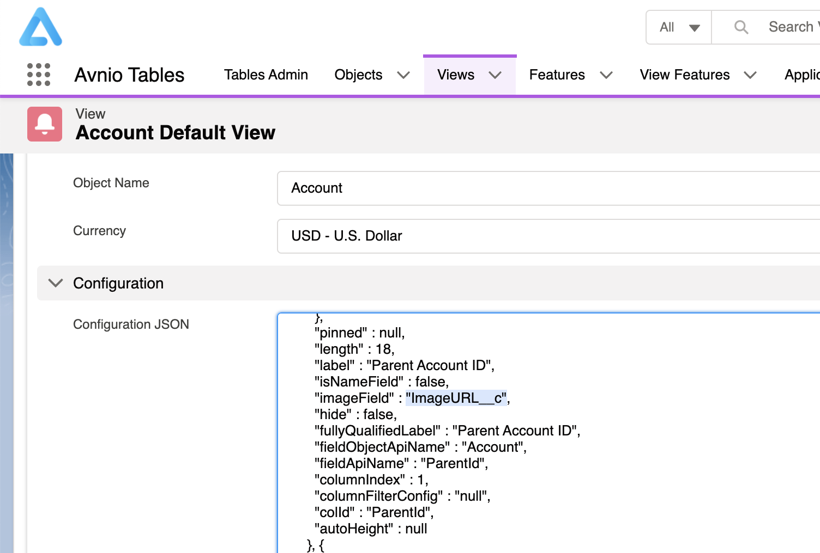The width and height of the screenshot is (820, 553).
Task: Collapse the Configuration section chevron
Action: click(56, 283)
